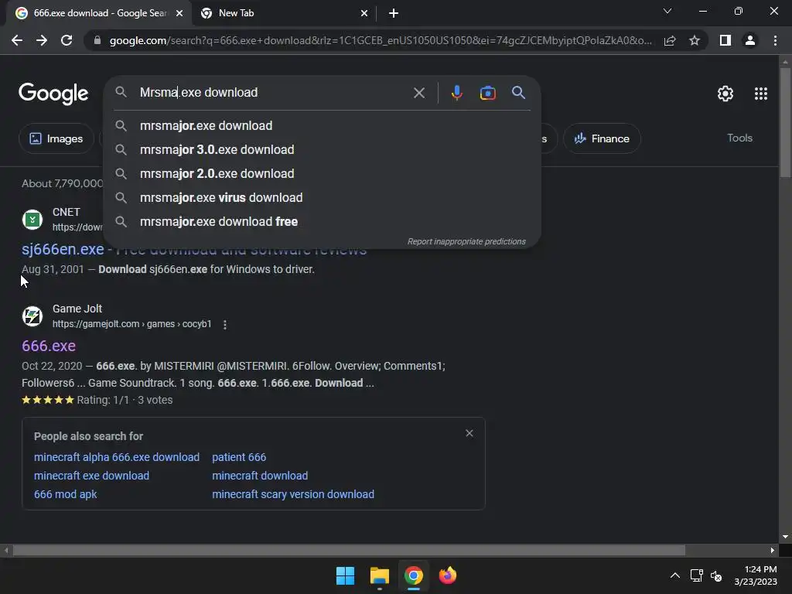Search patient 666
The width and height of the screenshot is (792, 594).
pyautogui.click(x=239, y=457)
